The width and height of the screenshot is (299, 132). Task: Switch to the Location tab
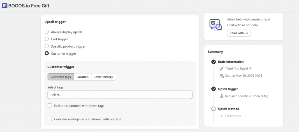[x=82, y=77]
